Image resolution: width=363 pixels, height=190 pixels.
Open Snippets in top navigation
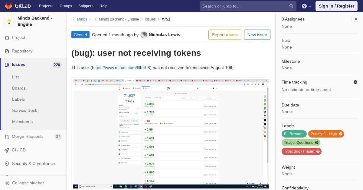click(86, 6)
